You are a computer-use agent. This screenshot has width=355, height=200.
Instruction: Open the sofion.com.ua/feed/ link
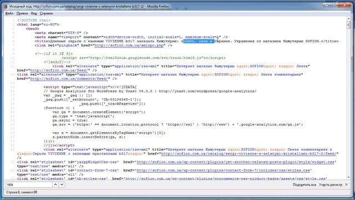tap(59, 71)
